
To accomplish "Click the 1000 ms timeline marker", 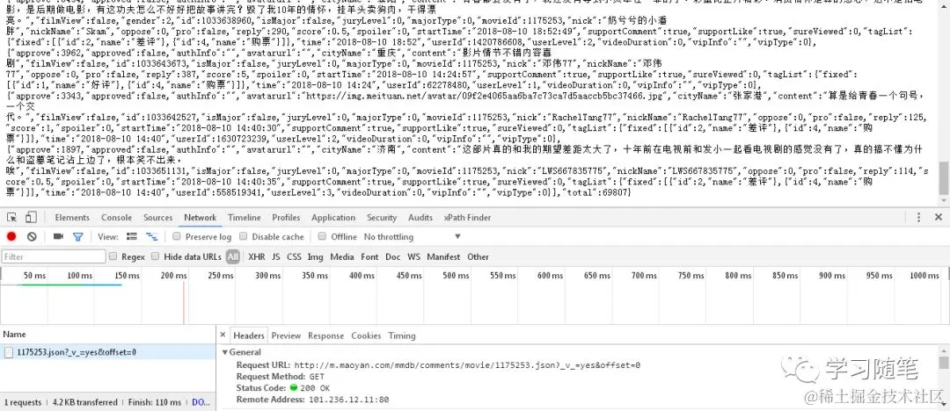I will 924,276.
